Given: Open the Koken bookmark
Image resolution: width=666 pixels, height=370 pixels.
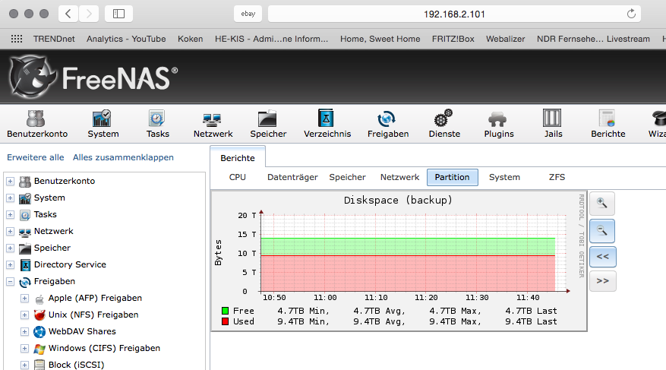Looking at the screenshot, I should click(x=191, y=39).
